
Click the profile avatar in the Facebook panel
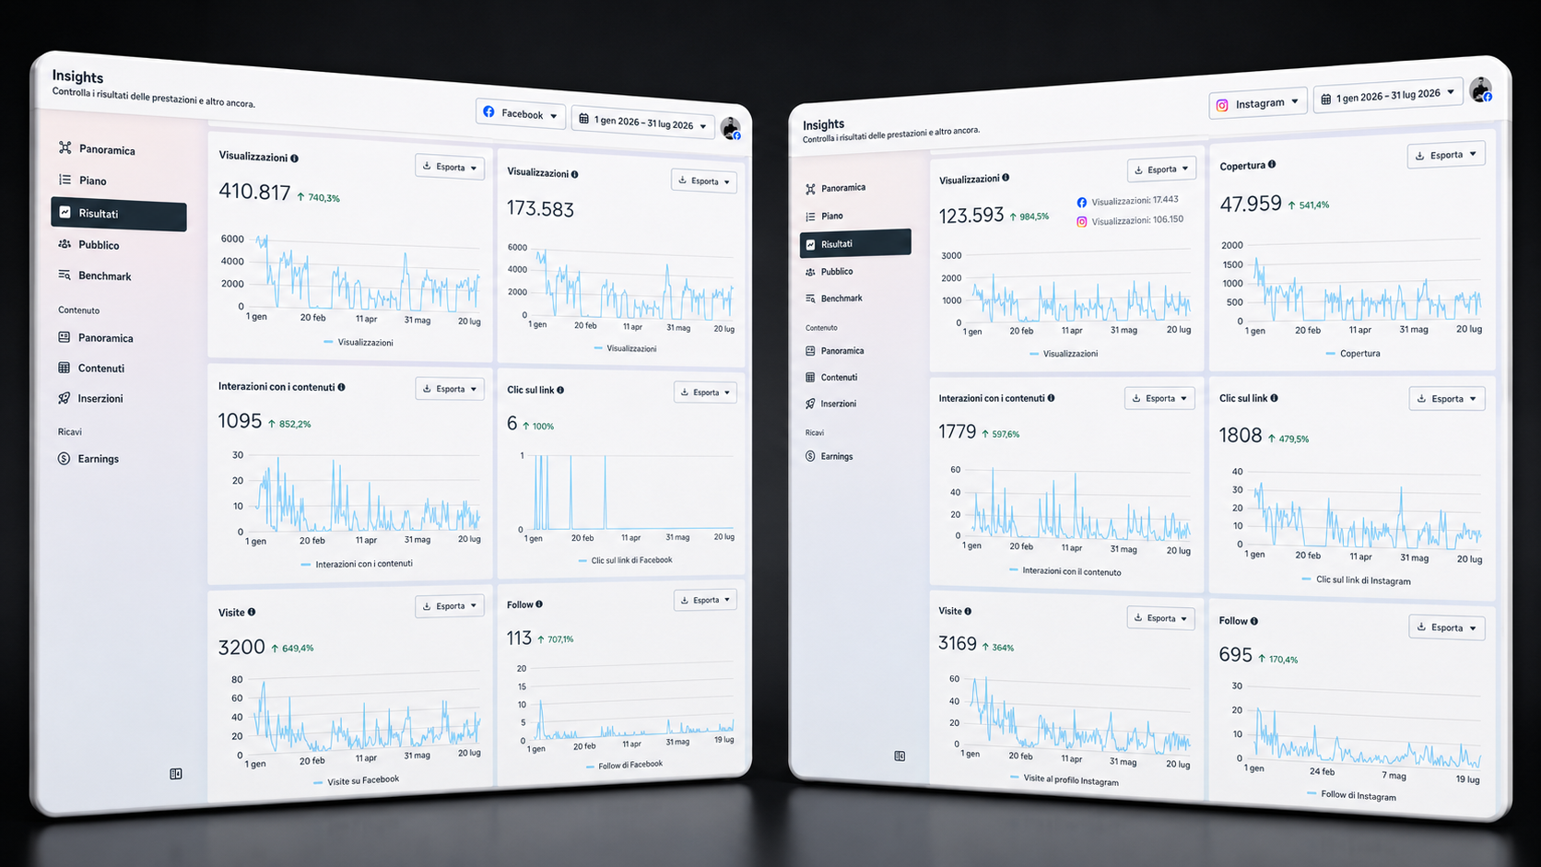tap(731, 129)
